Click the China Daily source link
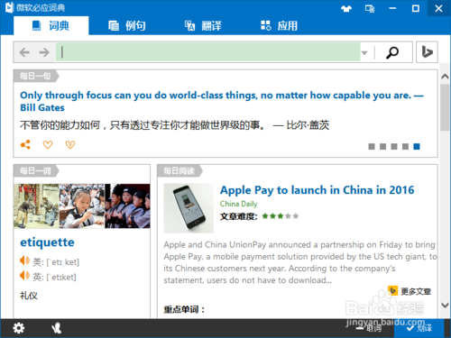The image size is (451, 338). click(x=239, y=204)
